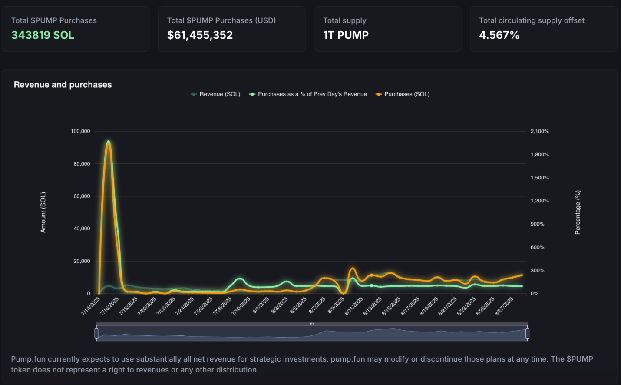The width and height of the screenshot is (621, 385).
Task: Click the left handle of the range slider
Action: [x=96, y=333]
